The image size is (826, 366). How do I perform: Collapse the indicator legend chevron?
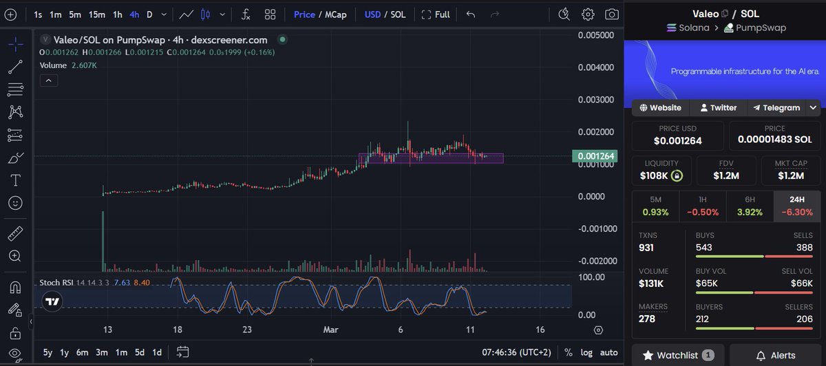(48, 80)
